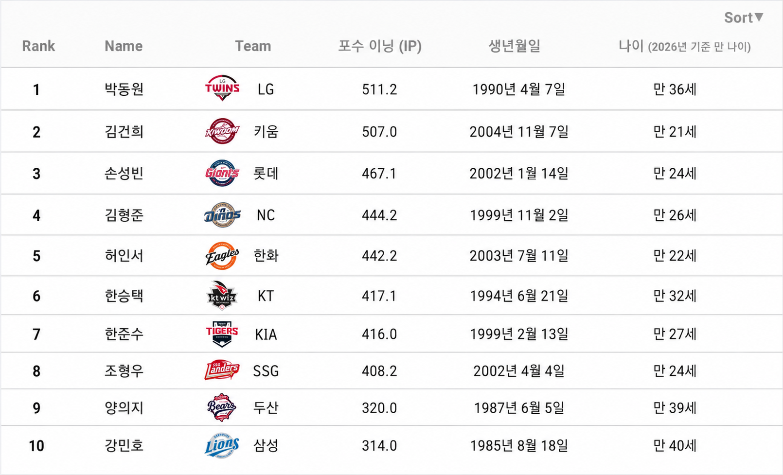Click the KIA Tigers team logo
783x475 pixels.
222,334
